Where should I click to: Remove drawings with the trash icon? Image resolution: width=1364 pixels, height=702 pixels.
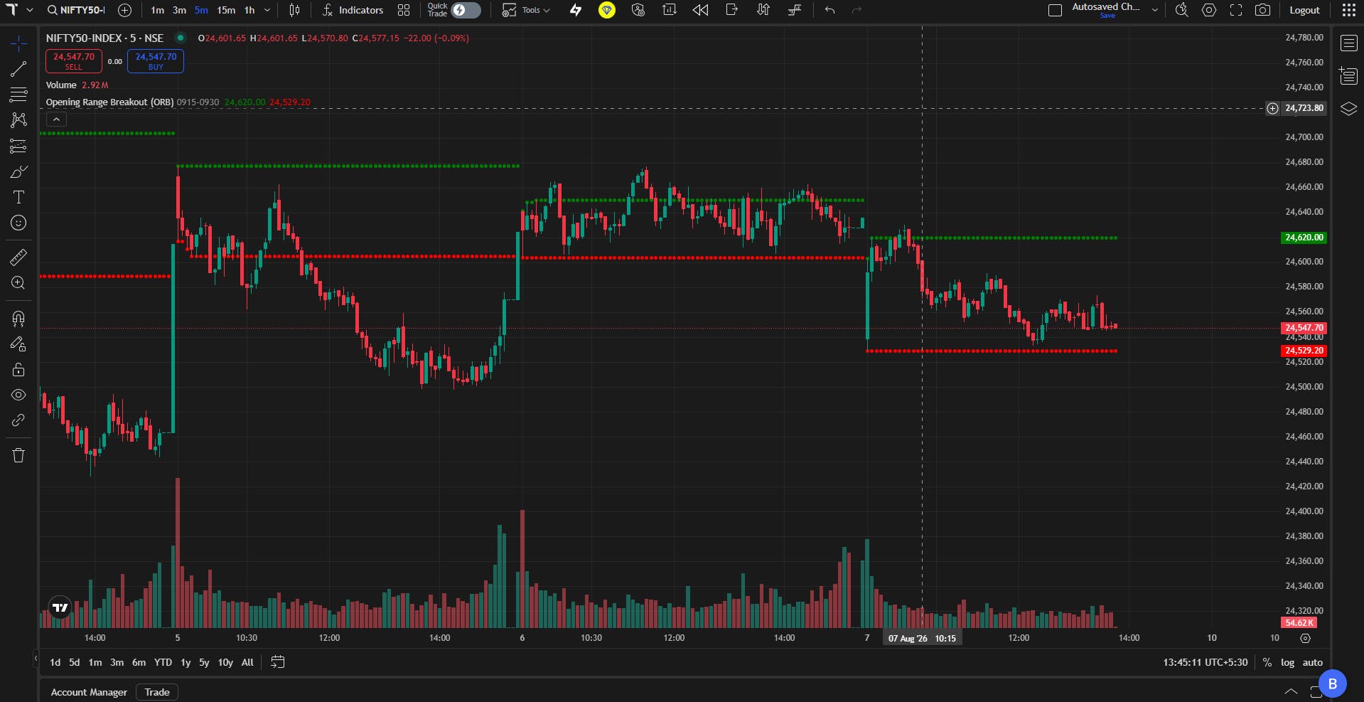(x=18, y=455)
